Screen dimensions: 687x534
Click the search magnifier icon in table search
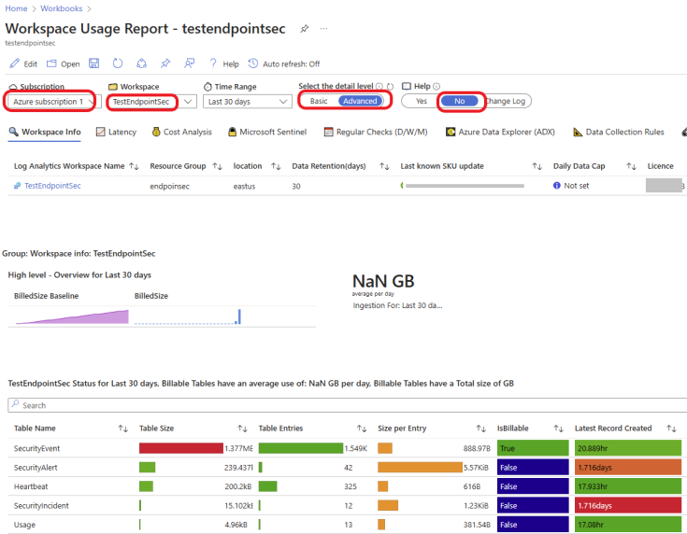point(15,404)
